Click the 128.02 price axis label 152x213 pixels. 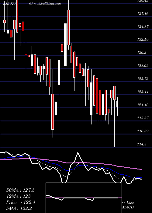143,66
